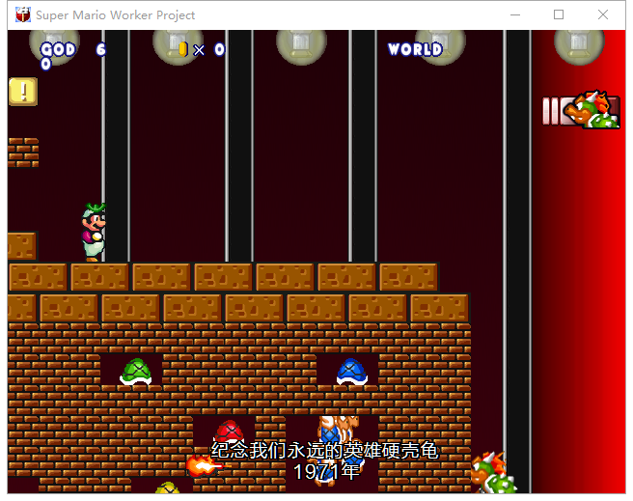Viewport: 633px width, 501px height.
Task: Click the Super Mario Worker Project title text
Action: coord(116,15)
